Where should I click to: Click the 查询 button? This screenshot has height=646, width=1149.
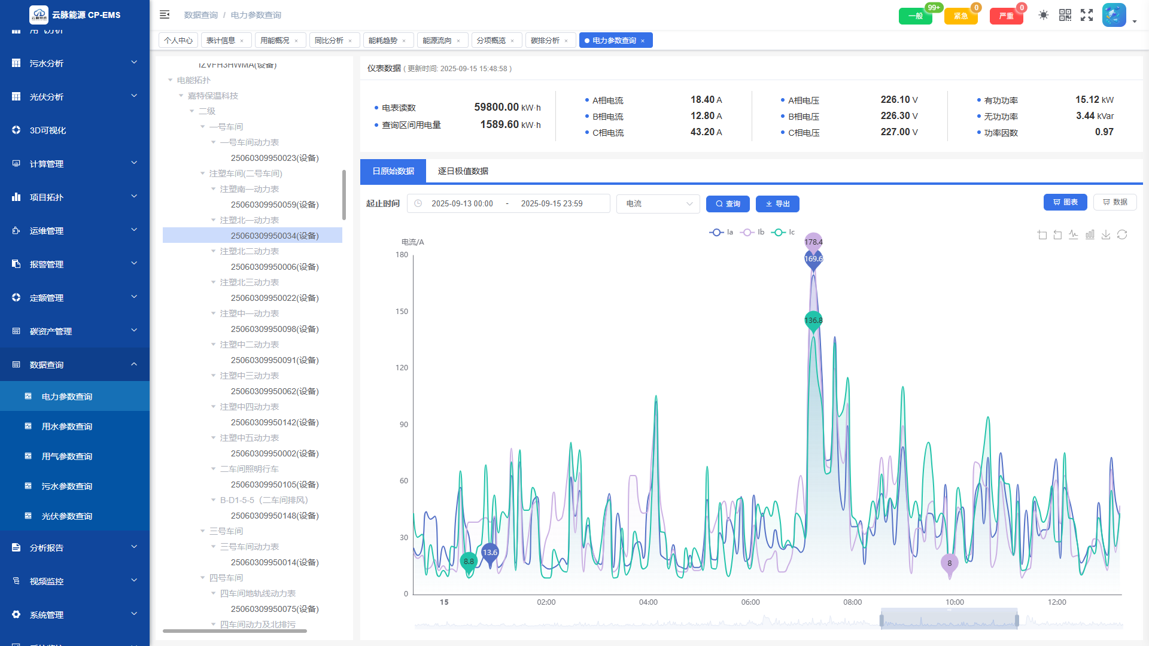728,204
